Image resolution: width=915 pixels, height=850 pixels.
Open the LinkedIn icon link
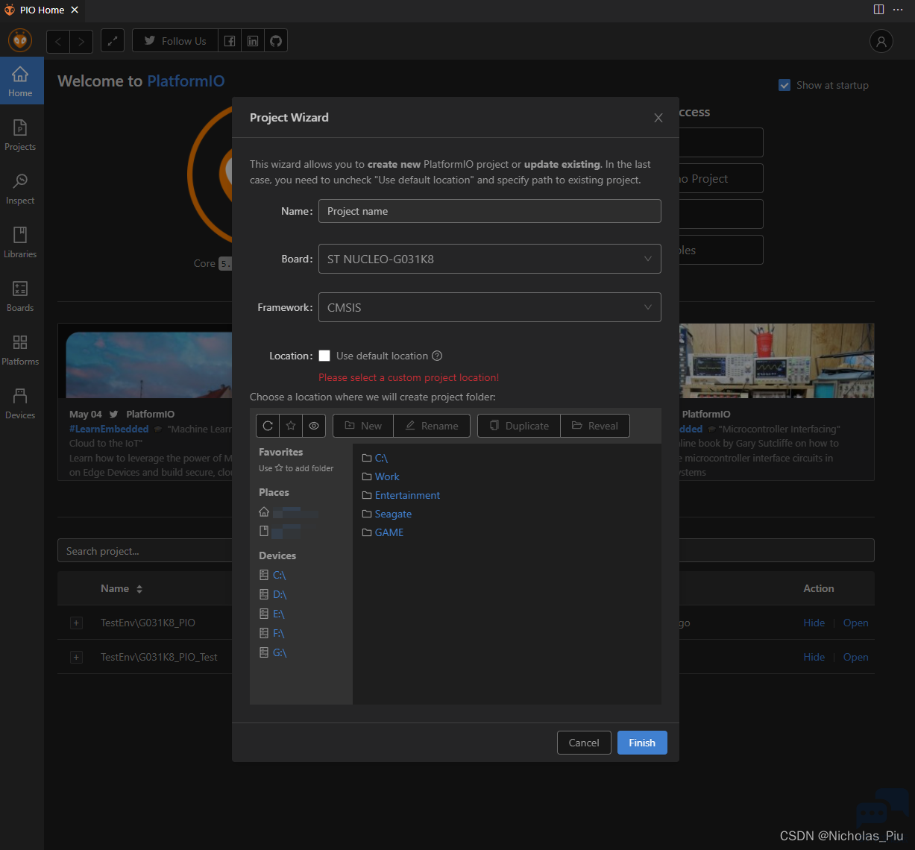coord(253,41)
